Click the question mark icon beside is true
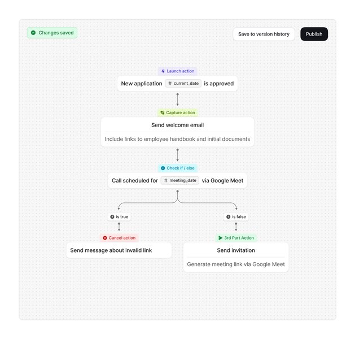This screenshot has height=339, width=355. pyautogui.click(x=112, y=217)
